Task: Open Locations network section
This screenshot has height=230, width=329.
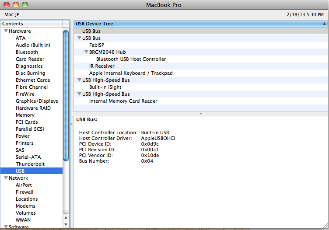Action: 27,199
